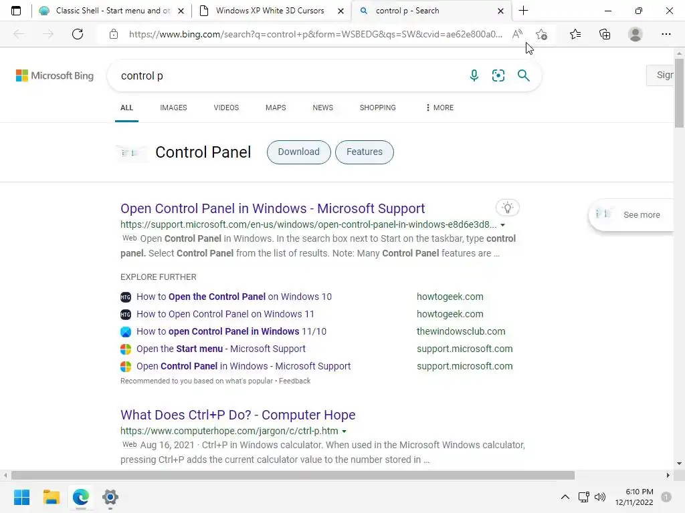Open a new browser tab

tap(523, 11)
